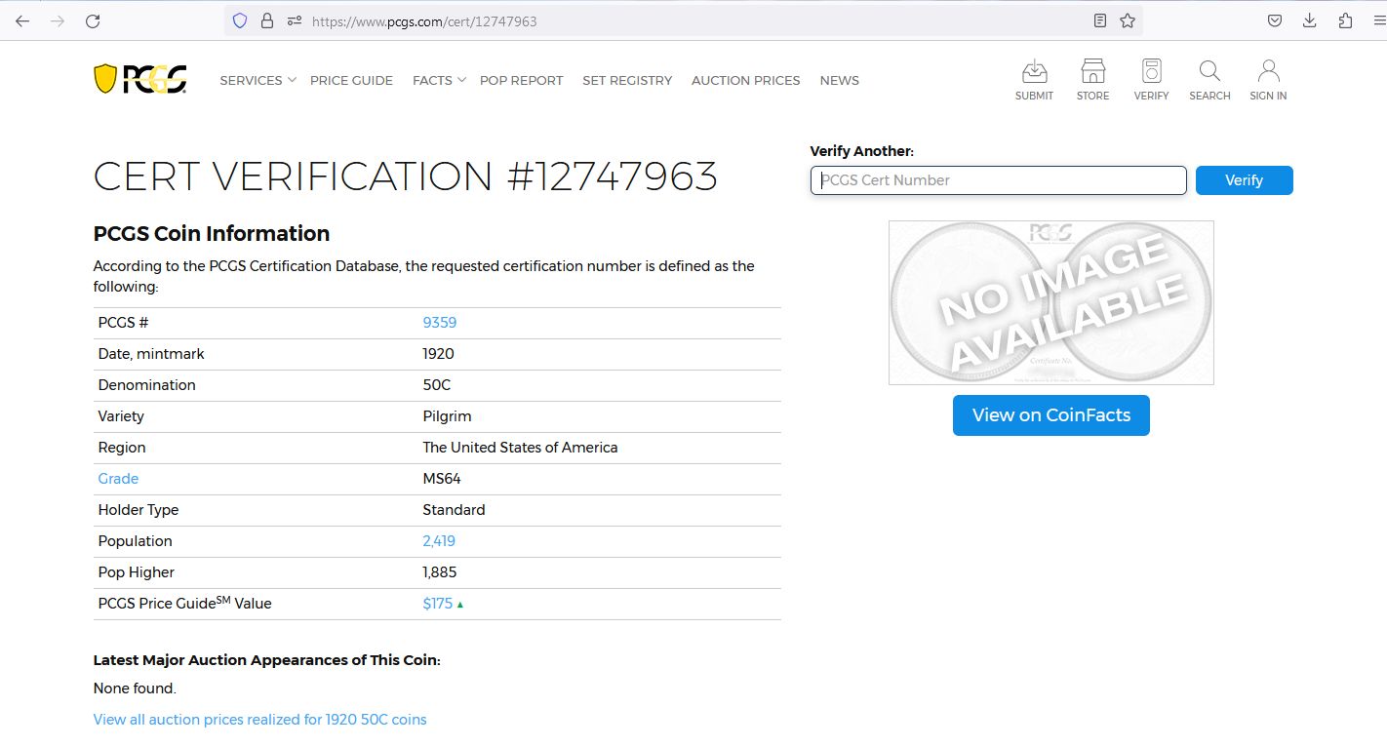View site security padlock info
The height and width of the screenshot is (747, 1387).
click(x=267, y=20)
